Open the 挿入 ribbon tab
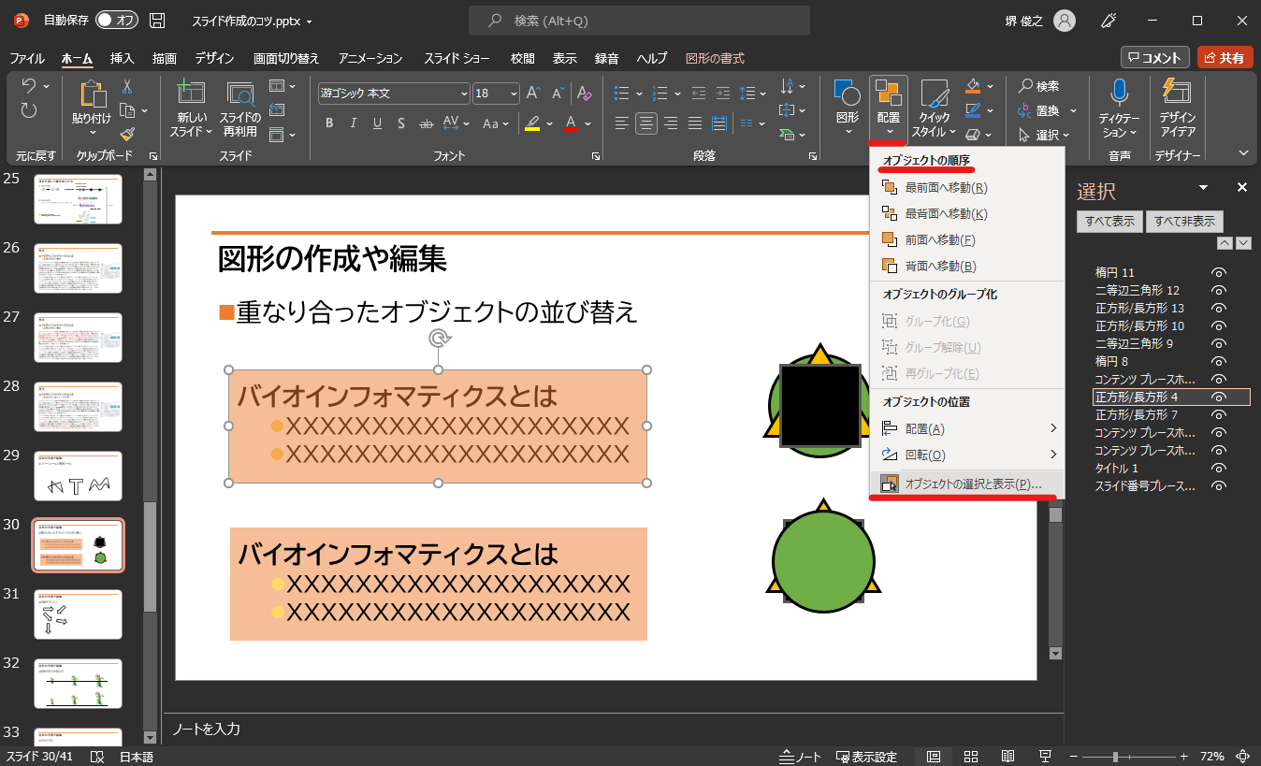1261x766 pixels. [x=123, y=58]
